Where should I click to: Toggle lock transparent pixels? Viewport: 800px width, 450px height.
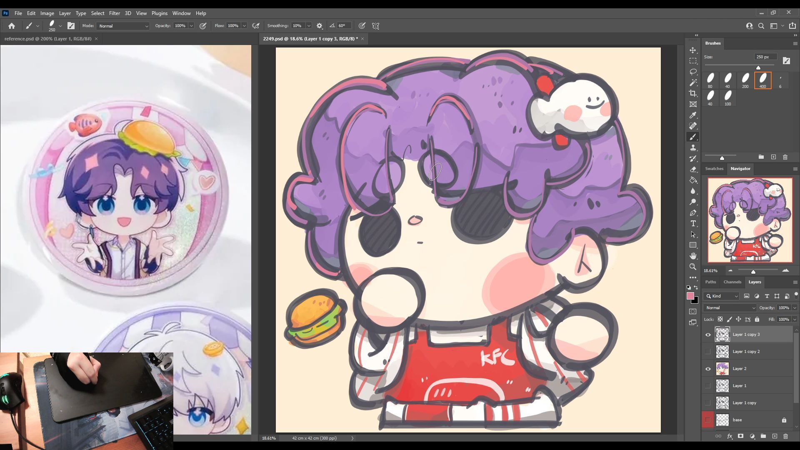click(720, 320)
